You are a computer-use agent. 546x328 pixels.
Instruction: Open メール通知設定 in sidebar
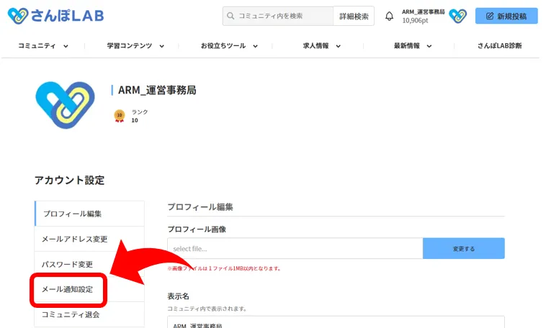click(x=69, y=289)
